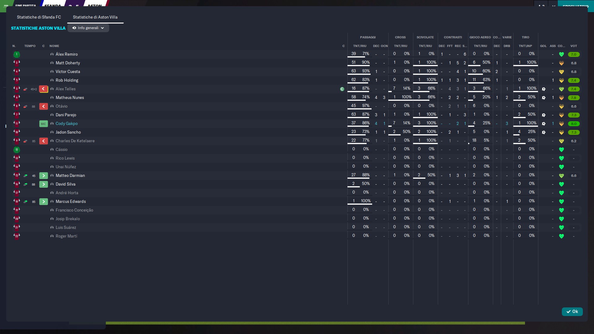
Task: Confirm with the Ok button
Action: pos(572,311)
